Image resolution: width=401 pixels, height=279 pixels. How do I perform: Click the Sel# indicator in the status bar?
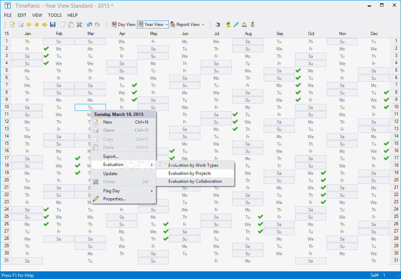click(x=374, y=275)
